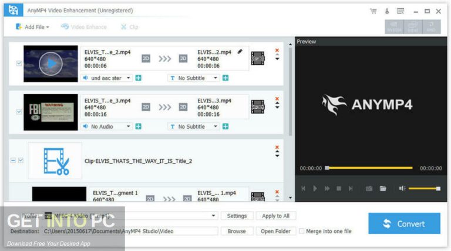Add audio track to ELVIS_T...e_3.mp4
This screenshot has width=451, height=251.
[x=139, y=126]
